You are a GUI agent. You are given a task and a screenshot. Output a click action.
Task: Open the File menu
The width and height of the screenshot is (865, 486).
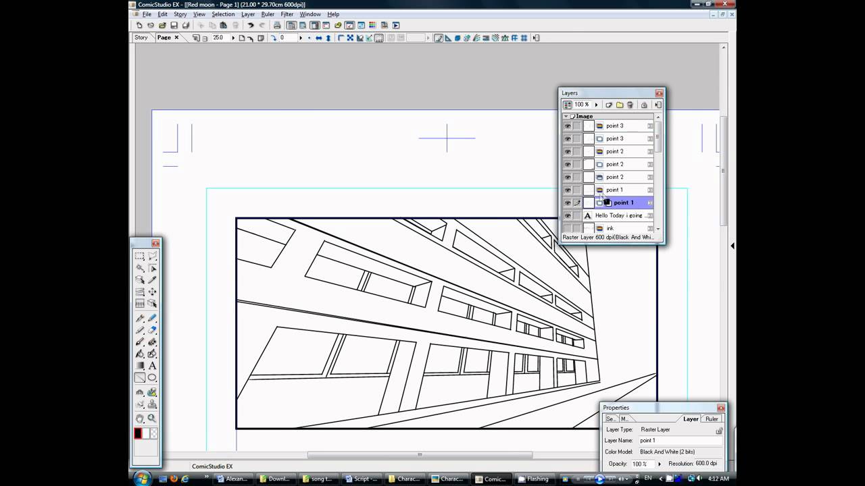[x=147, y=14]
